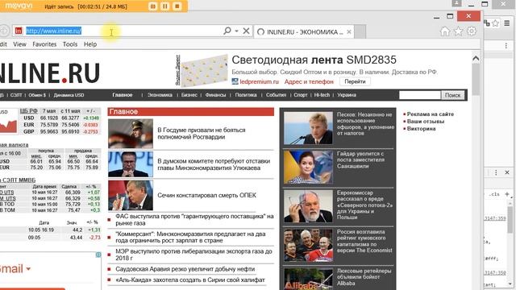This screenshot has height=290, width=516.
Task: Click the address bar URL field
Action: click(x=123, y=31)
